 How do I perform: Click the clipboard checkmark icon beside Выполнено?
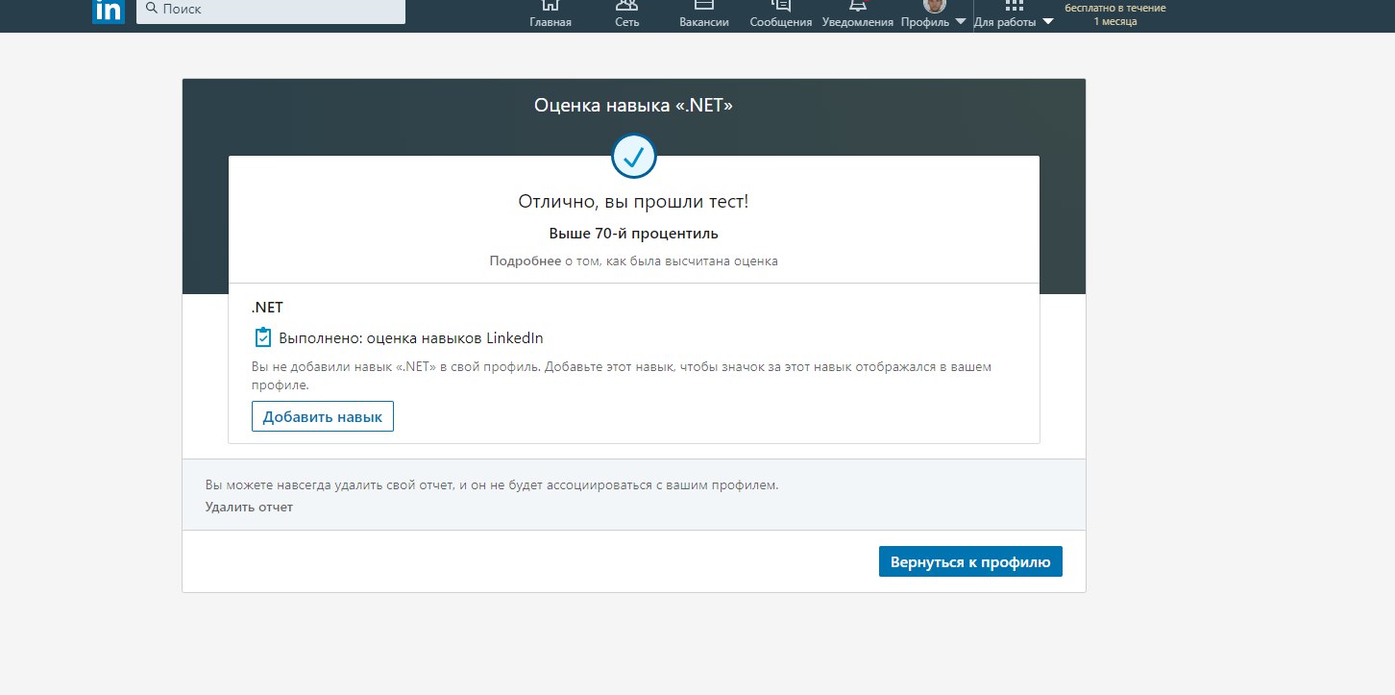[x=262, y=337]
